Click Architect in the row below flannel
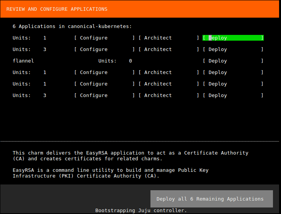Image resolution: width=281 pixels, height=214 pixels. click(x=169, y=72)
